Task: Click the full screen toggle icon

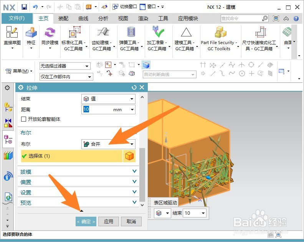Action: click(276, 18)
